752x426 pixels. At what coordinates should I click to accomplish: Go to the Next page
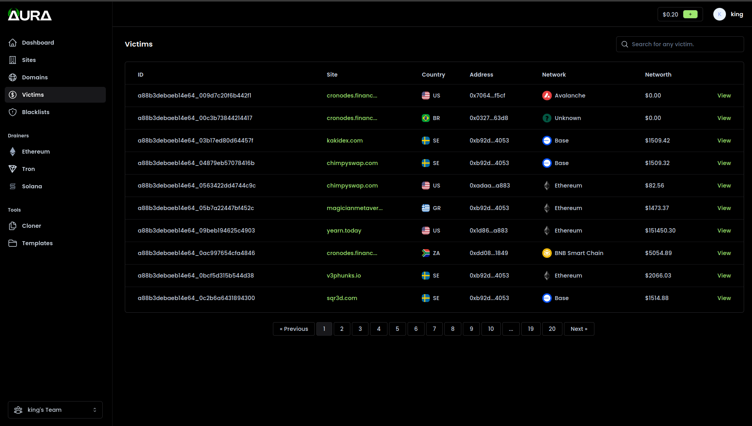click(579, 329)
